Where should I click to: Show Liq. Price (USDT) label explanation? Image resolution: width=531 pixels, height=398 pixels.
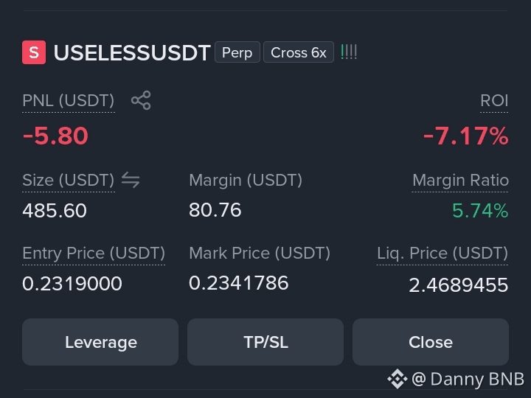pos(442,253)
